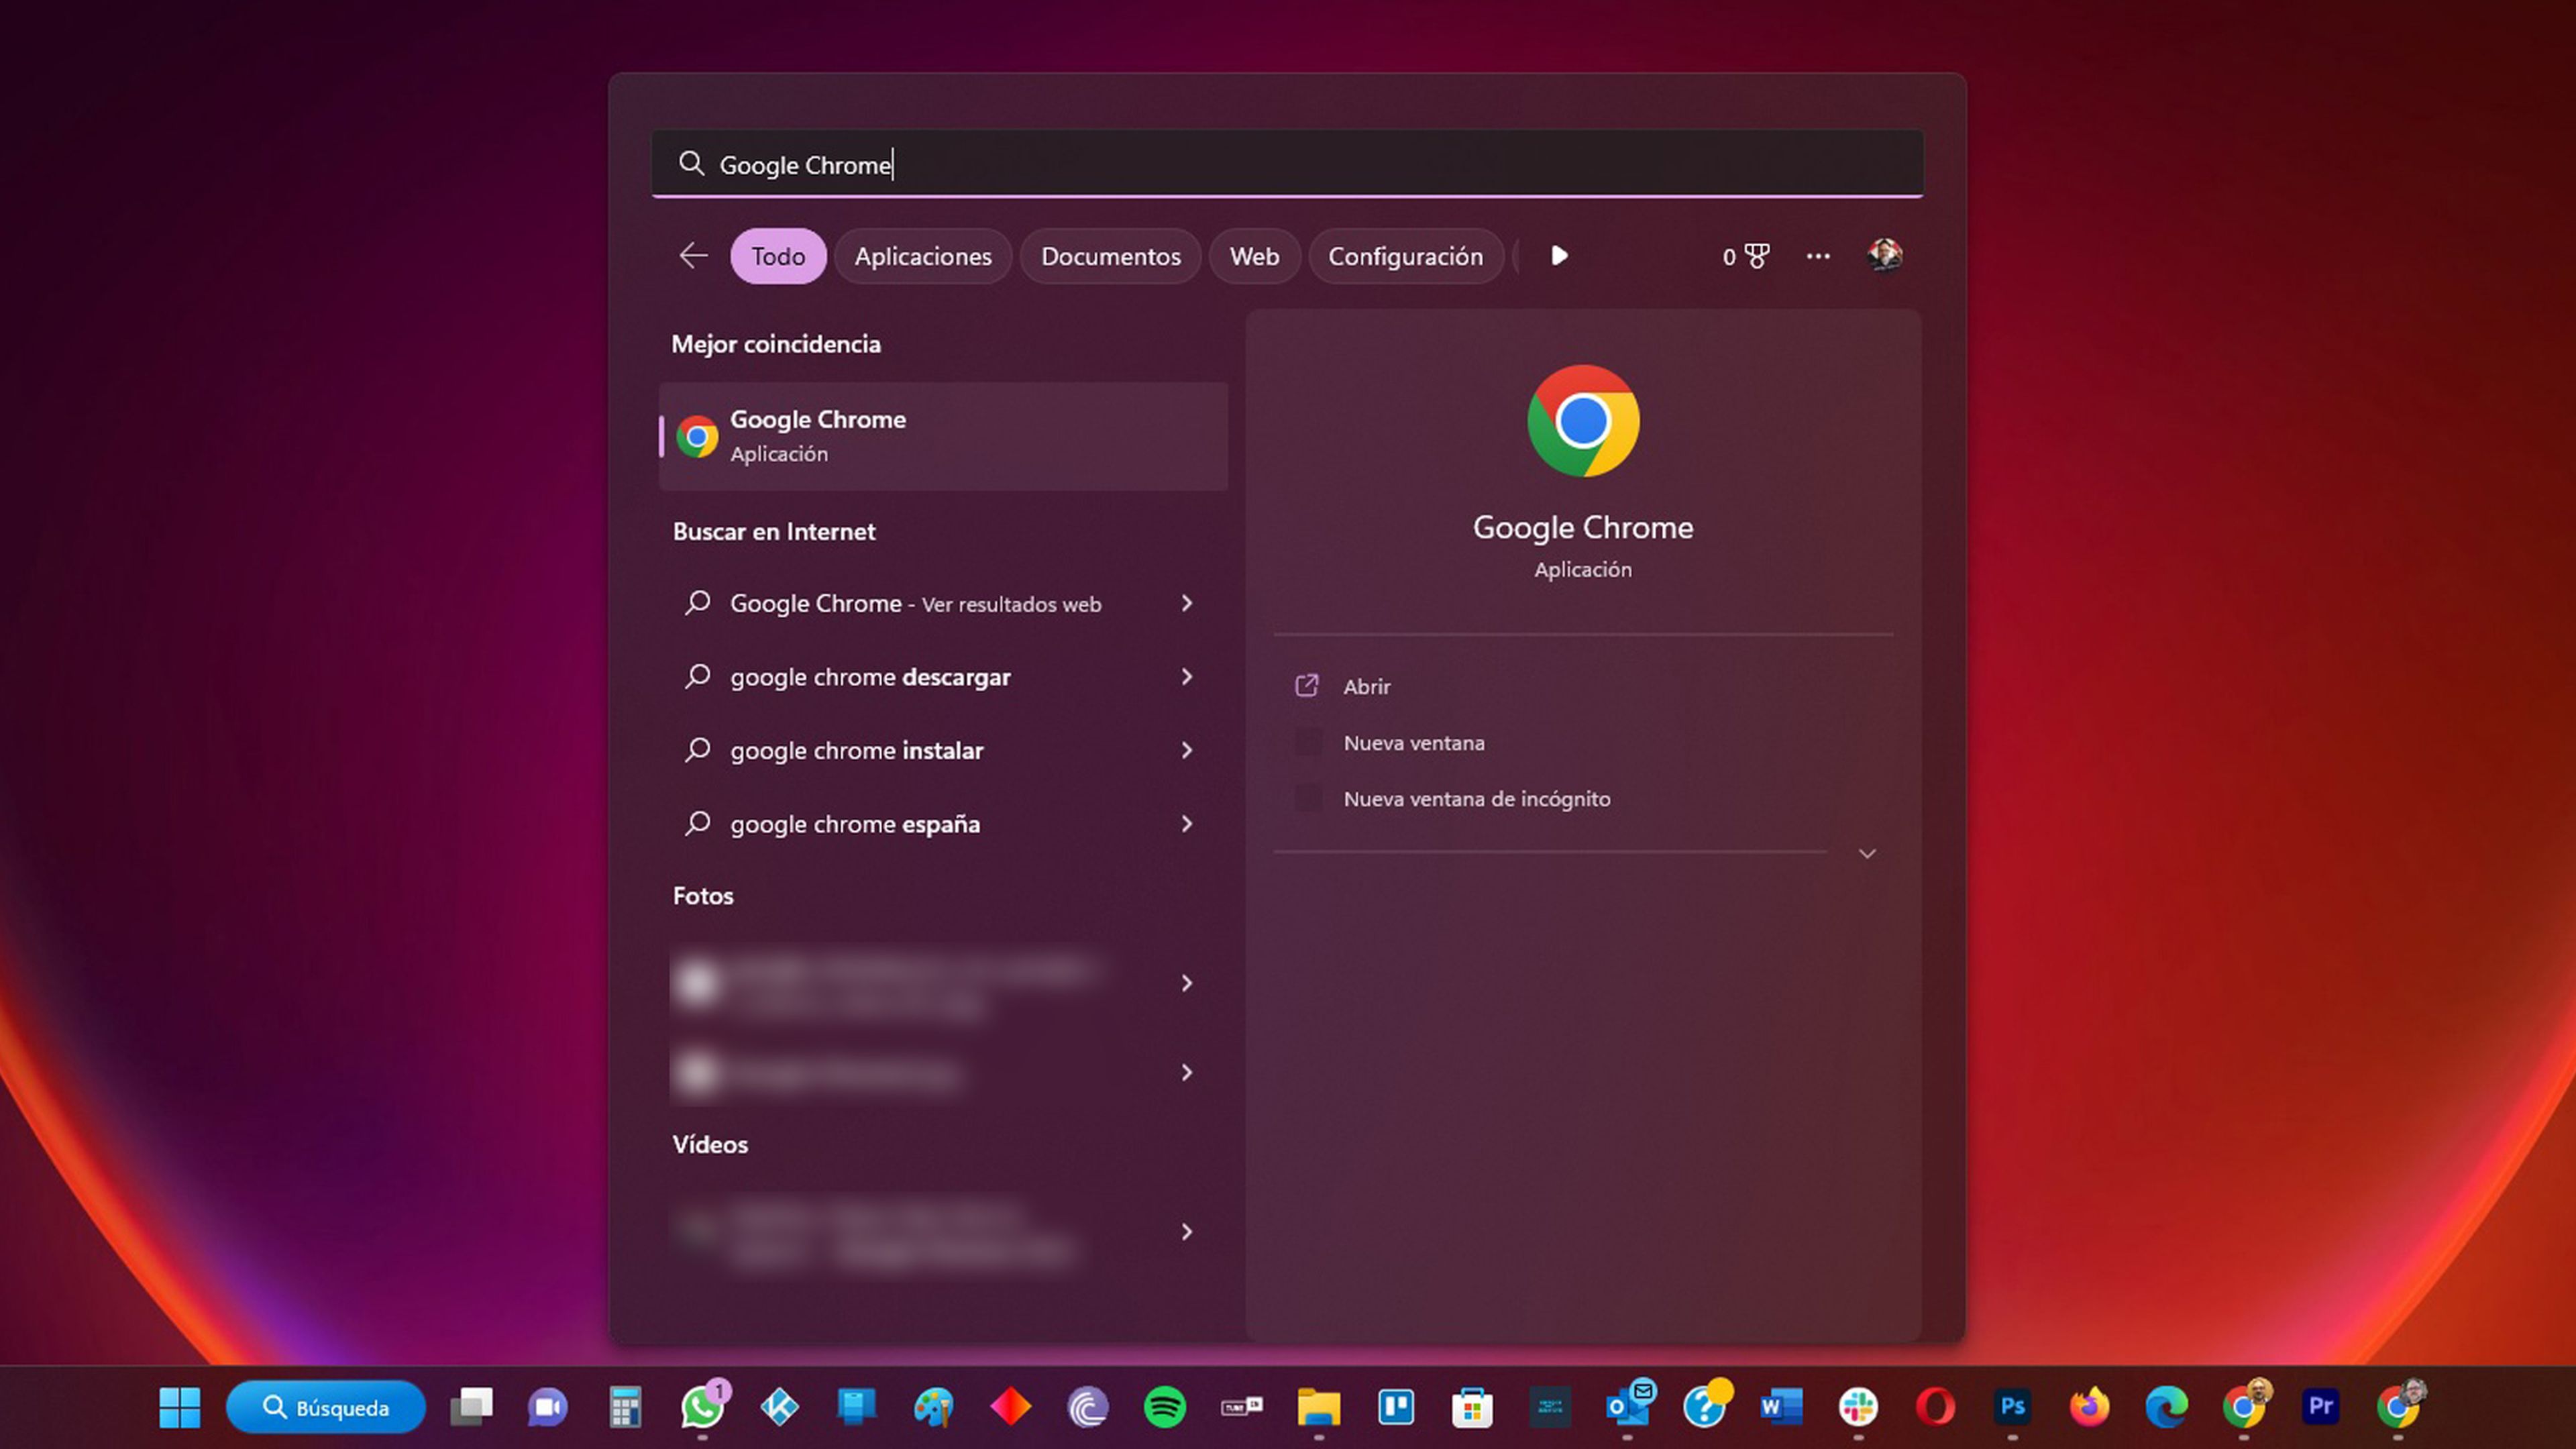Launch Word from the taskbar

click(x=1781, y=1407)
